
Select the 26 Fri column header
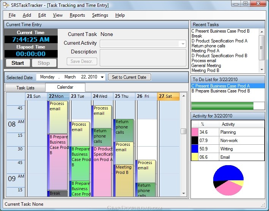point(146,96)
